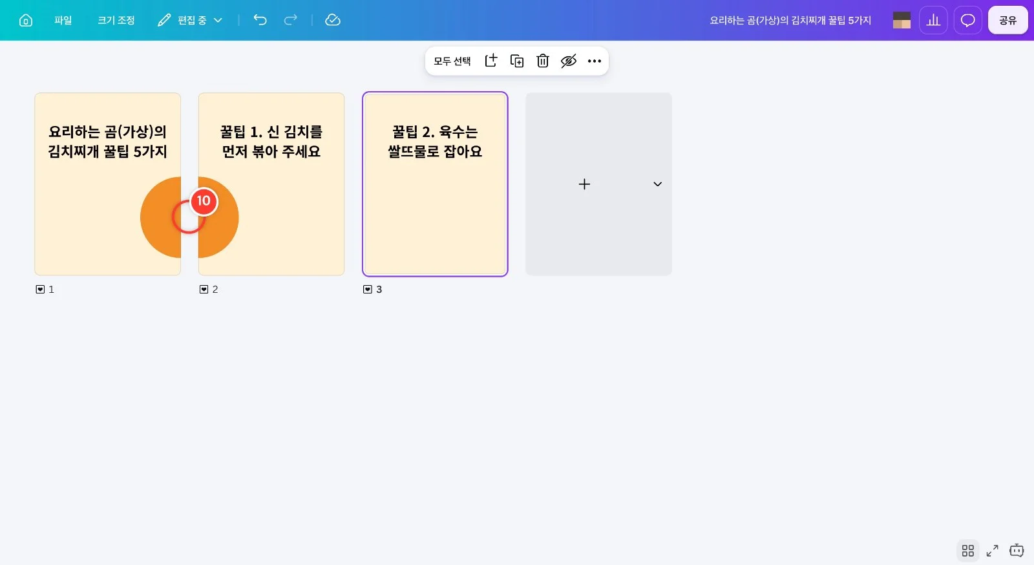Screen dimensions: 1034x565
Task: Open the analytics chart icon
Action: 933,20
